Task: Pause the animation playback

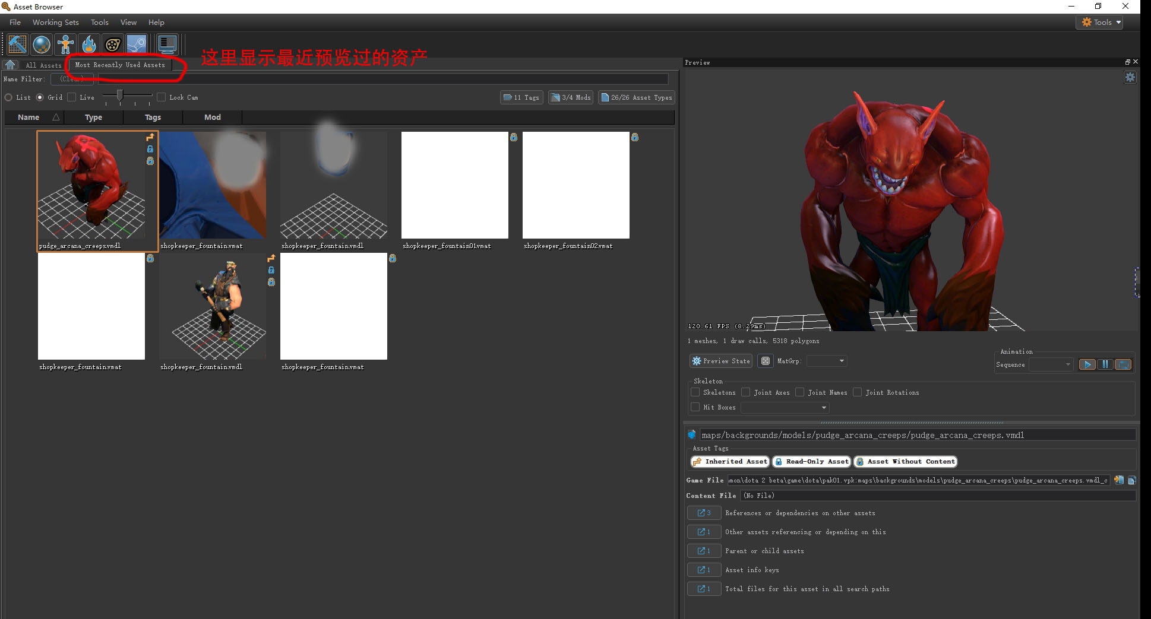Action: 1105,364
